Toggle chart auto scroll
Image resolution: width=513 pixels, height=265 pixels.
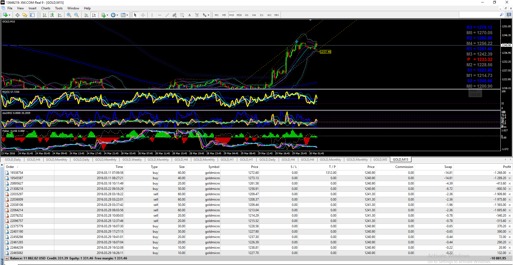(x=86, y=15)
